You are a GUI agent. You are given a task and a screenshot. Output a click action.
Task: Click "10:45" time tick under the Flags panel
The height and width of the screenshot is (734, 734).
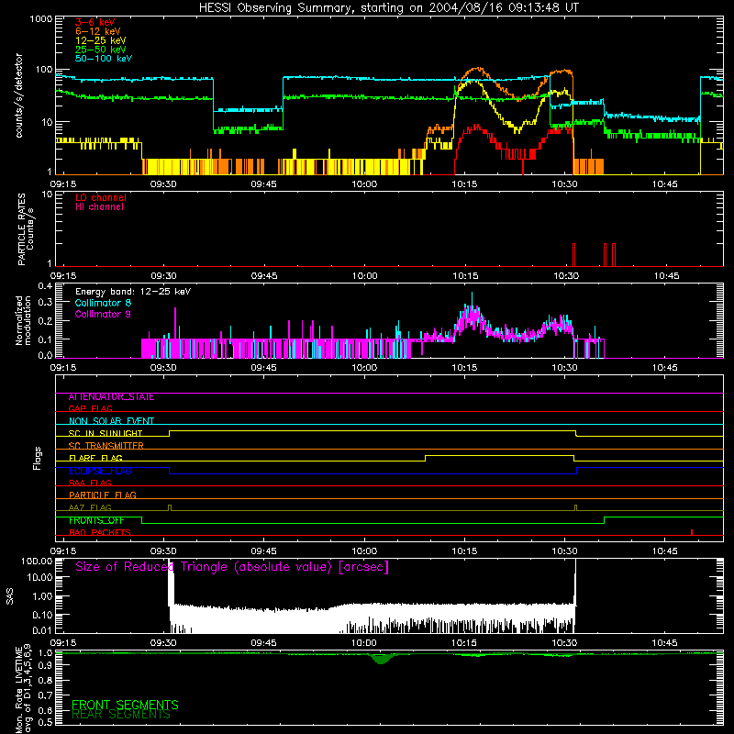[664, 551]
